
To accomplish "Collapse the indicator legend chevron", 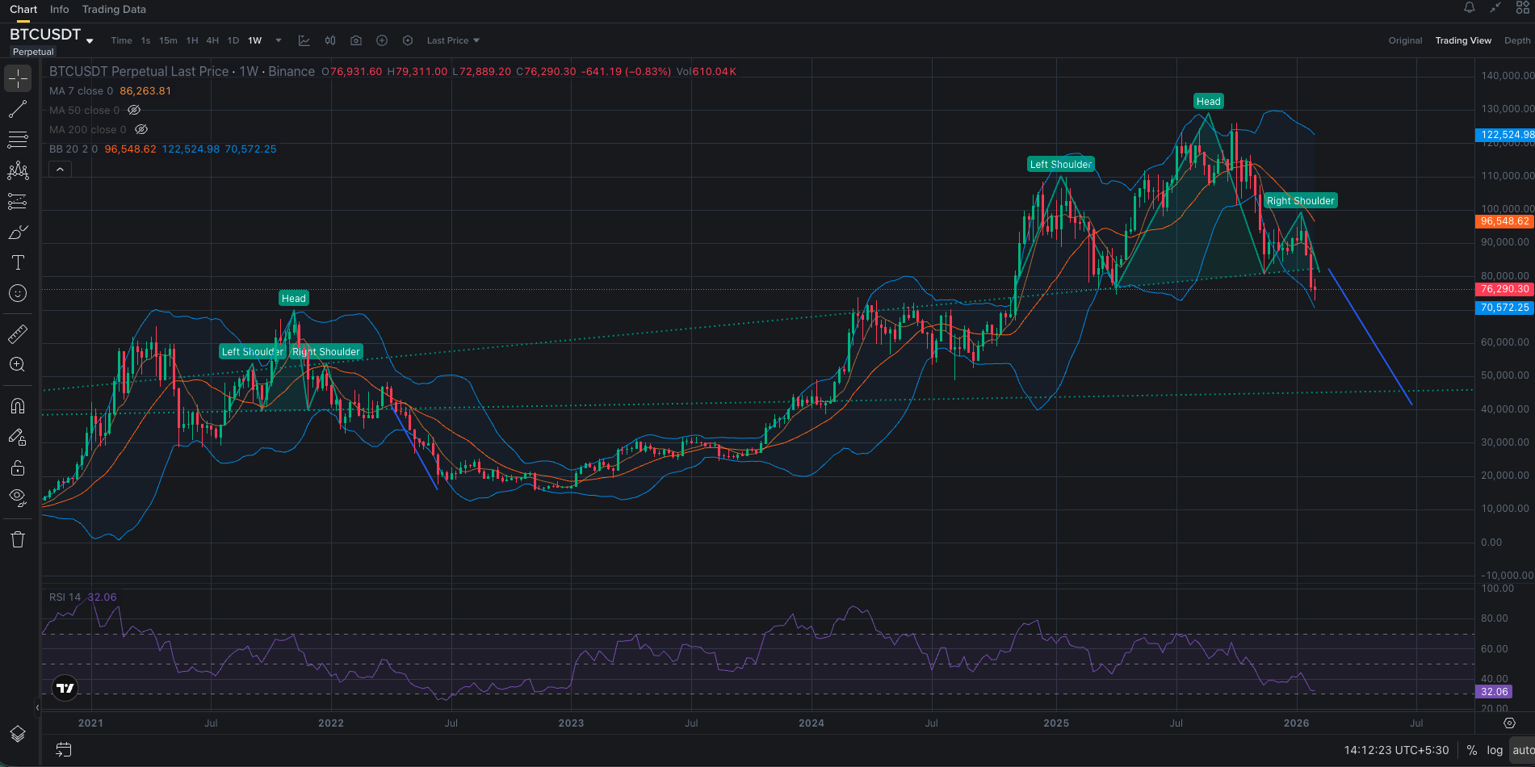I will point(61,170).
